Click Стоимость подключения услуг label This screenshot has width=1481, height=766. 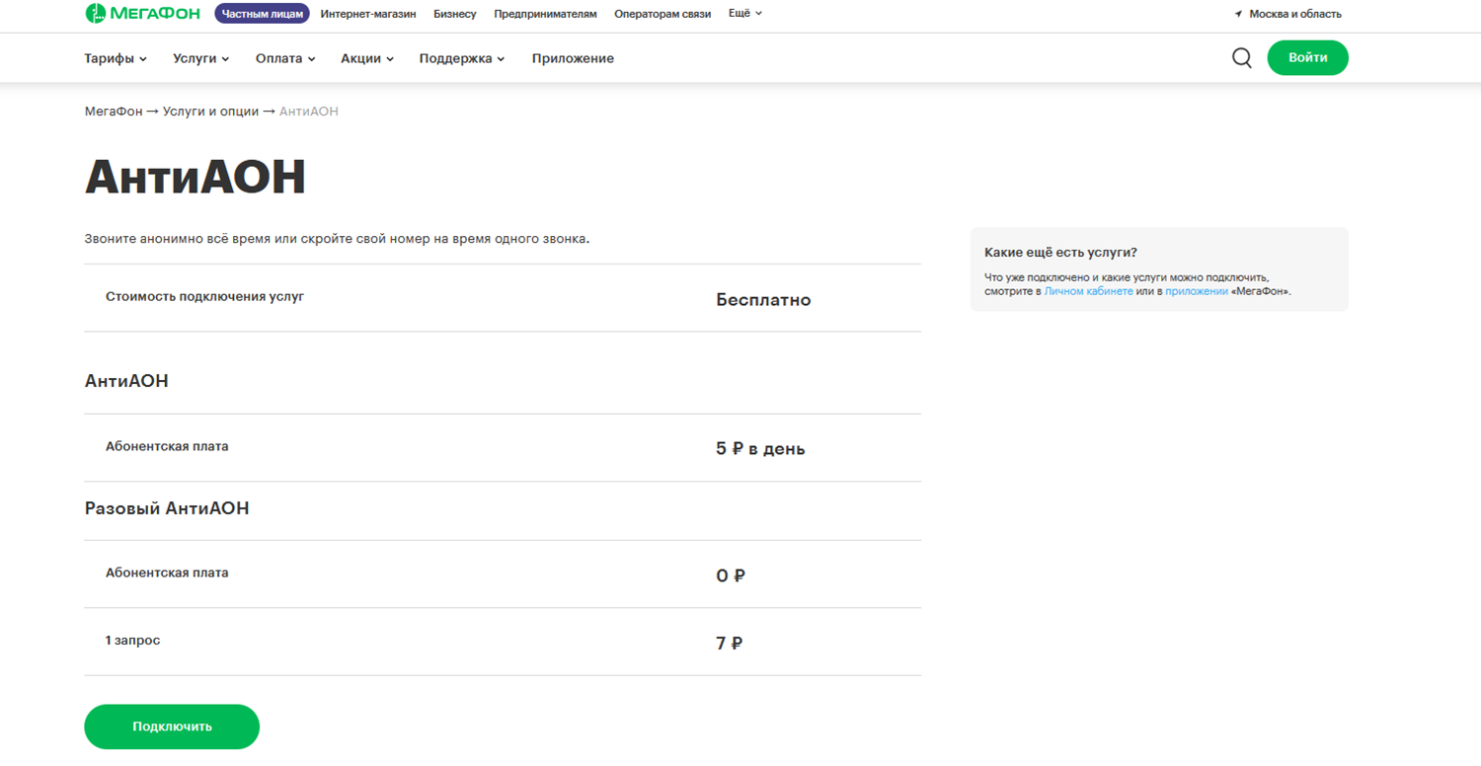pos(204,296)
